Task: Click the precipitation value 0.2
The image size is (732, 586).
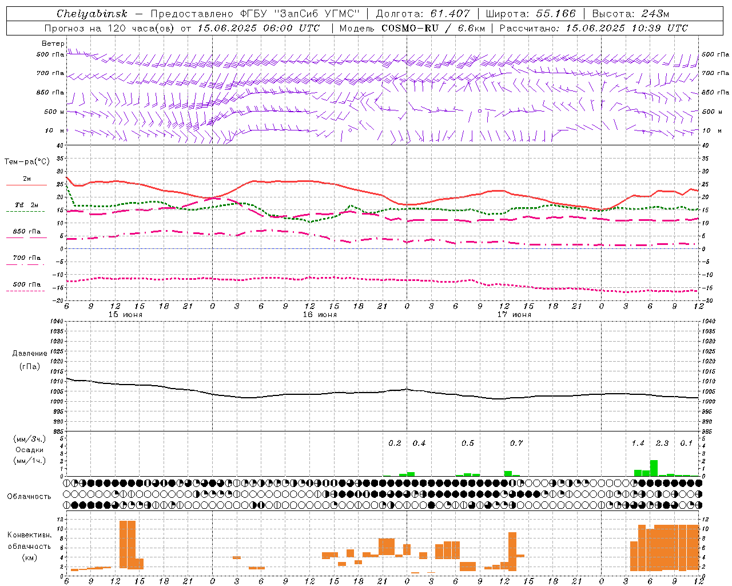Action: coord(395,444)
